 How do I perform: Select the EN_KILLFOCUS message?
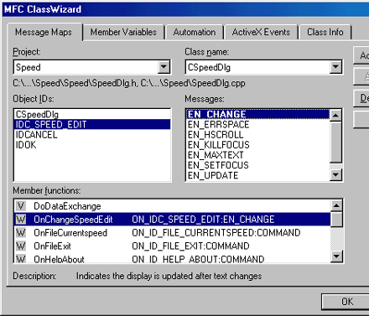[x=257, y=145]
